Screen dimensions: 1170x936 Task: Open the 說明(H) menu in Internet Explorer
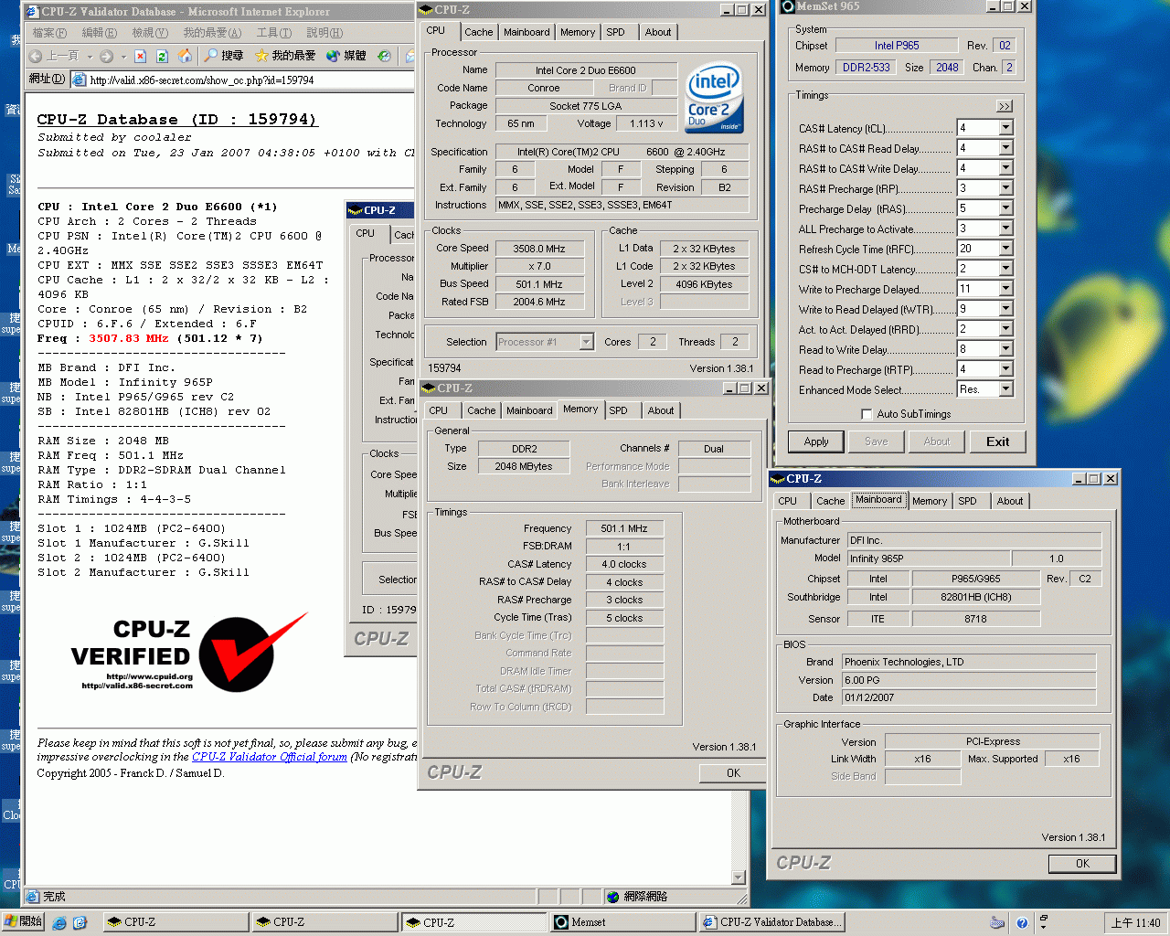point(324,32)
